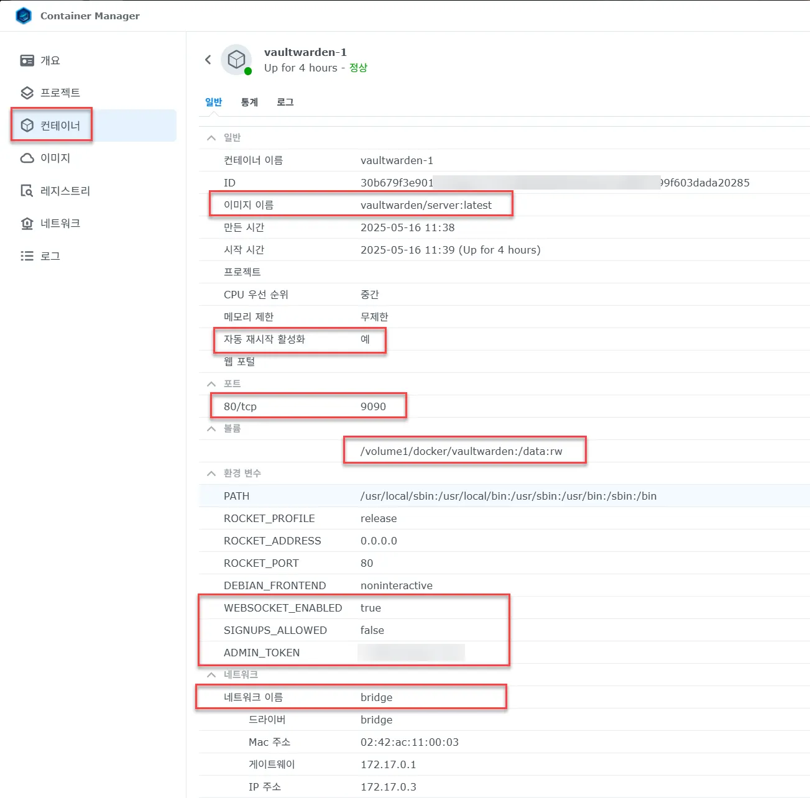Click the 레지스트리 search icon
The width and height of the screenshot is (810, 798).
tap(27, 191)
